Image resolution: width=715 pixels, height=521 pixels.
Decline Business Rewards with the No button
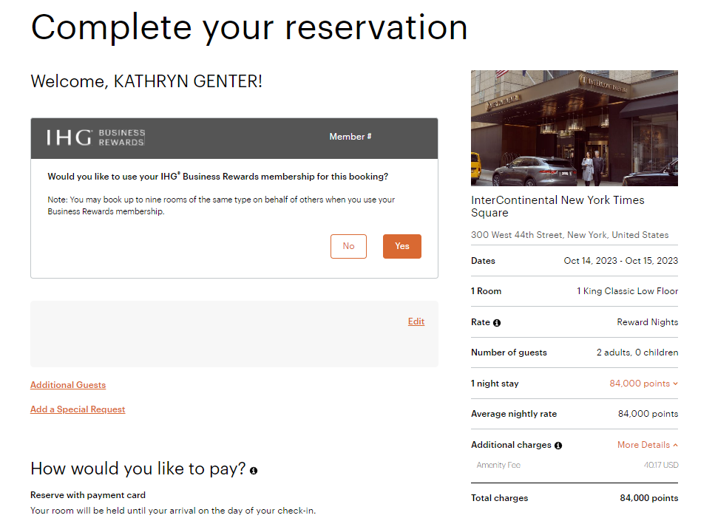tap(348, 246)
